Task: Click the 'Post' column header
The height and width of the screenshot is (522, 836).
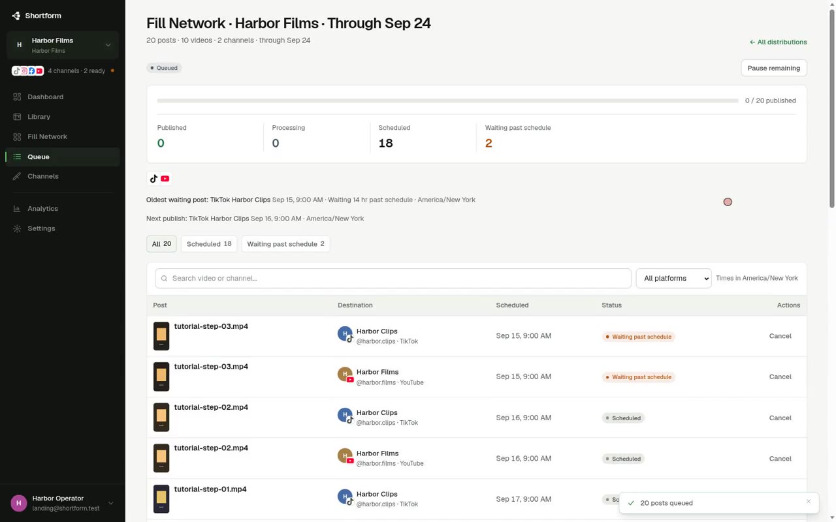Action: (160, 305)
